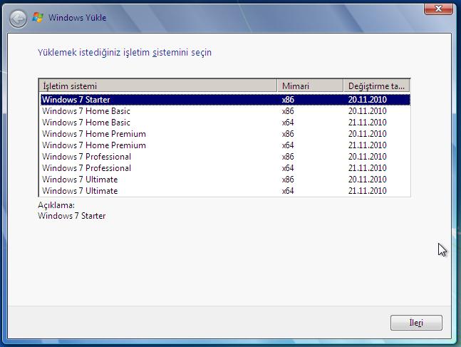The image size is (461, 347).
Task: Select Windows 7 Professional x86 row
Action: pos(225,157)
